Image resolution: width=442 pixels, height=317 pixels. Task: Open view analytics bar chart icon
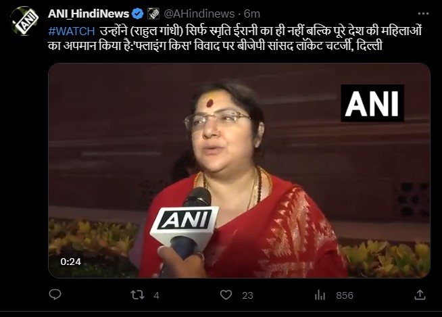click(320, 295)
